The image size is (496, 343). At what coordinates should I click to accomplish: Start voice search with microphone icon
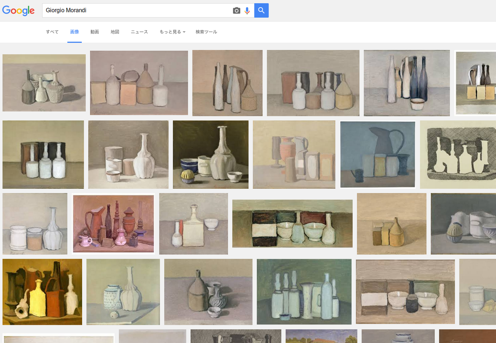click(247, 10)
